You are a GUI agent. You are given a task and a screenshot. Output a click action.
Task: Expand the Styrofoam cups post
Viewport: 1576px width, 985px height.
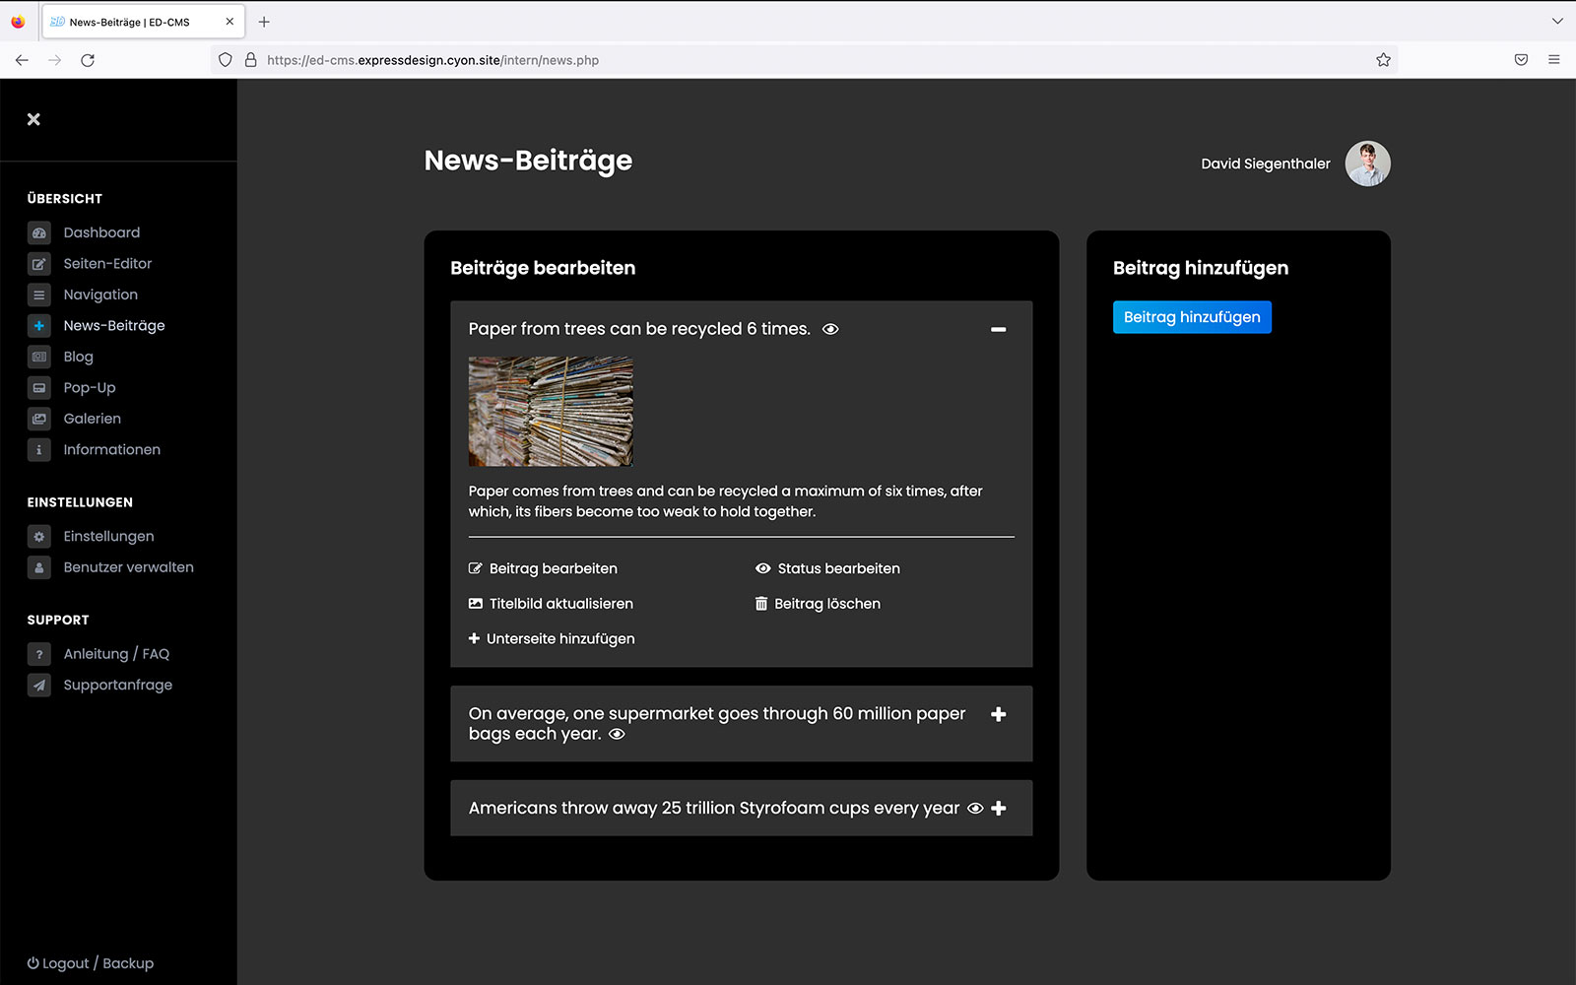pos(999,809)
